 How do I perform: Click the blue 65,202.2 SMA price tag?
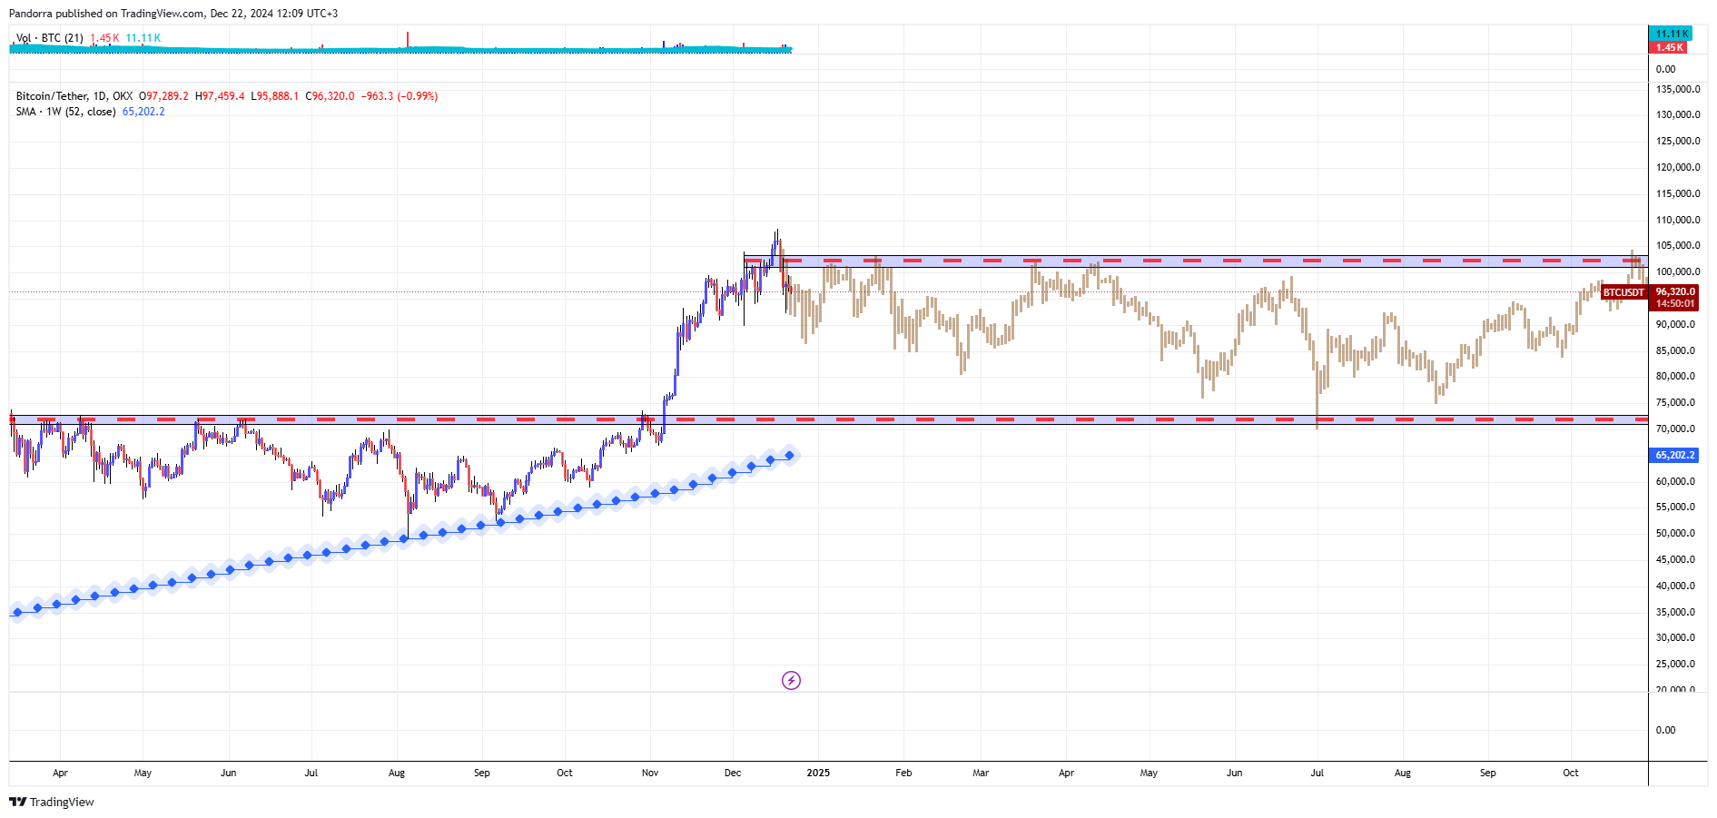(1673, 455)
